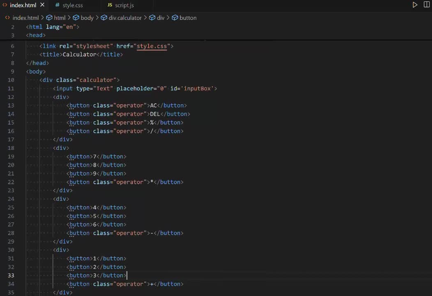
Task: Click the closing div tag on line 17
Action: click(62, 140)
